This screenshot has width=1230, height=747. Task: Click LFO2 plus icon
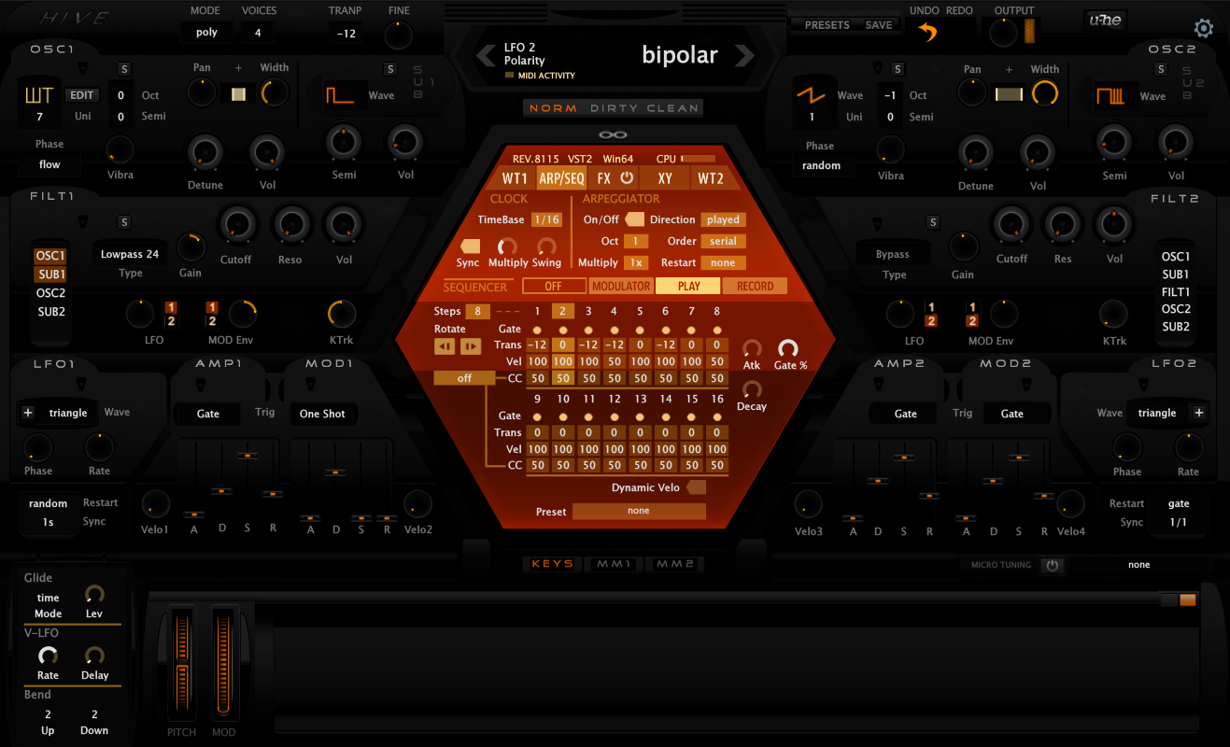[x=1199, y=413]
